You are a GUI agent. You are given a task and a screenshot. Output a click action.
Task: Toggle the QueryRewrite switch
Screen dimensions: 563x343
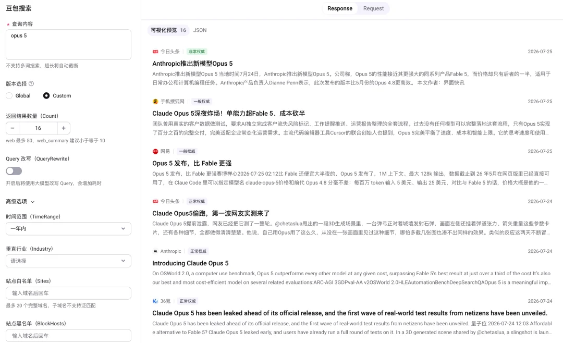coord(14,171)
